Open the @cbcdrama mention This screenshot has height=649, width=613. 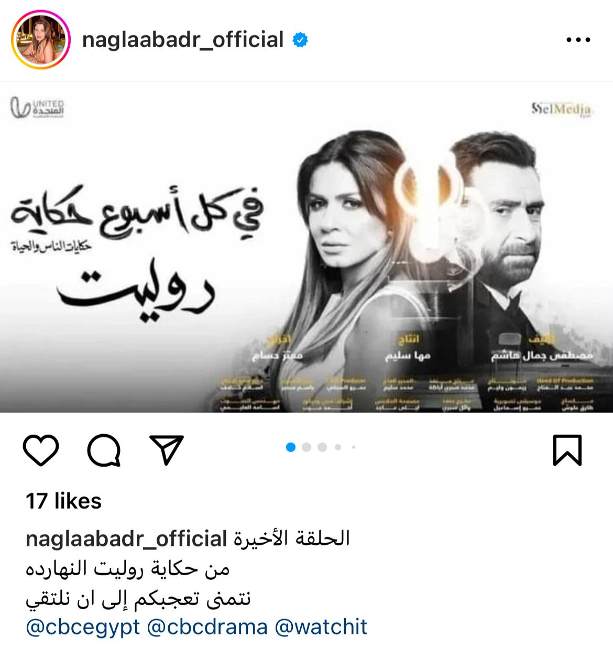pyautogui.click(x=207, y=627)
